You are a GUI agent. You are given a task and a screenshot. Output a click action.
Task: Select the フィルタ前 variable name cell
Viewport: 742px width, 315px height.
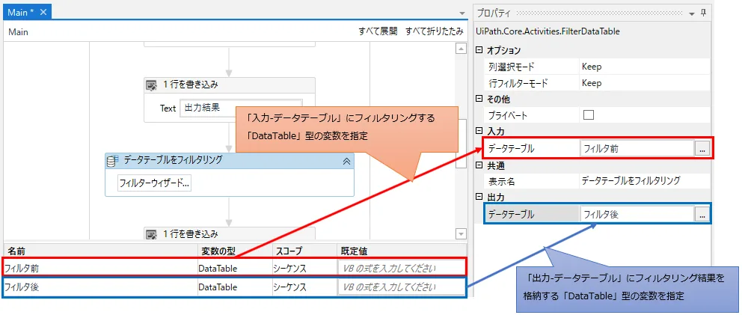(x=100, y=268)
